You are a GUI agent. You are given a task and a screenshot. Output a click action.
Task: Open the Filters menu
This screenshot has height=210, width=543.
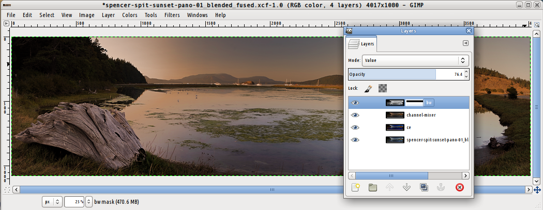(x=172, y=15)
